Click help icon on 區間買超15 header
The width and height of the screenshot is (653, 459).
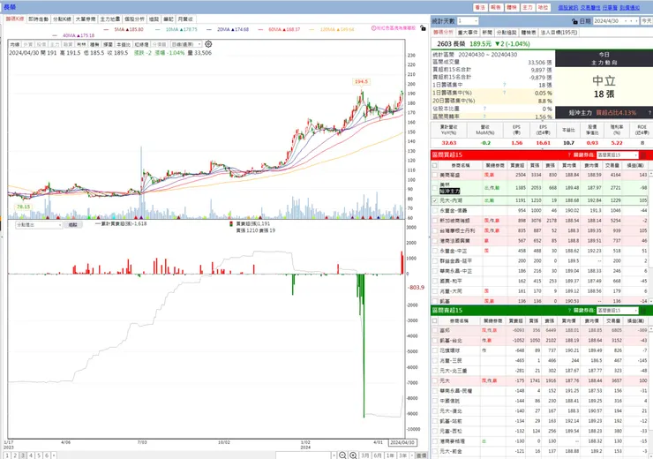click(x=569, y=155)
